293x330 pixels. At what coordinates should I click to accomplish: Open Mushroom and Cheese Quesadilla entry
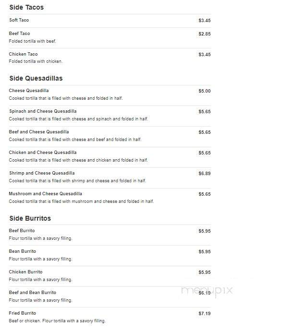click(45, 194)
